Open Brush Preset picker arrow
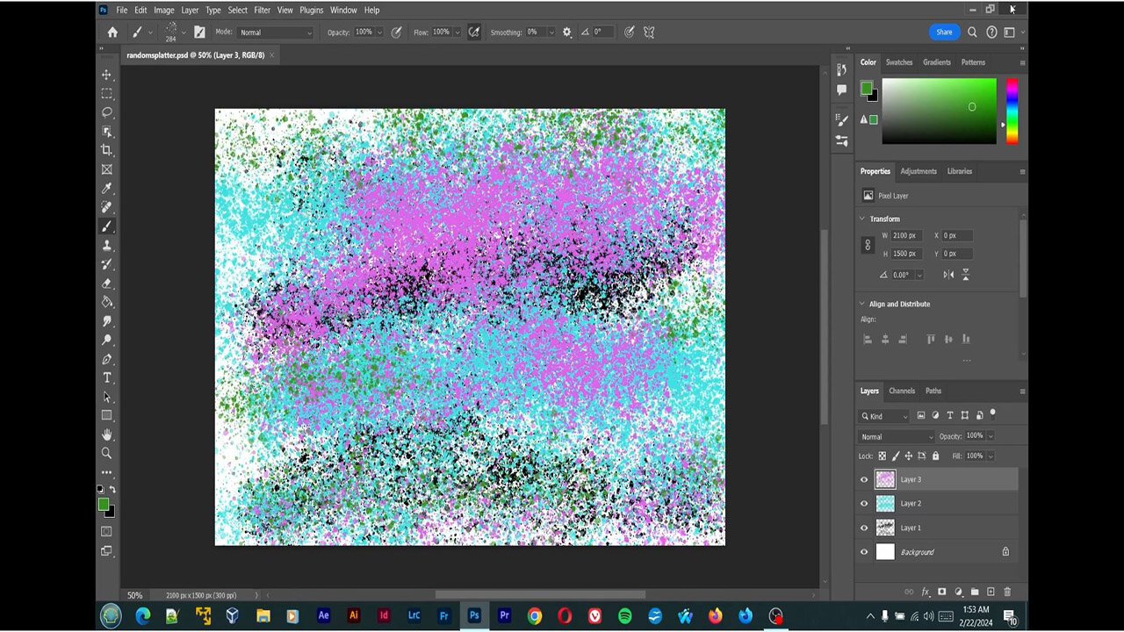This screenshot has height=632, width=1124. click(183, 32)
